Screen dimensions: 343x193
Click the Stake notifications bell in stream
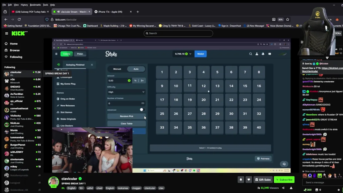[263, 54]
